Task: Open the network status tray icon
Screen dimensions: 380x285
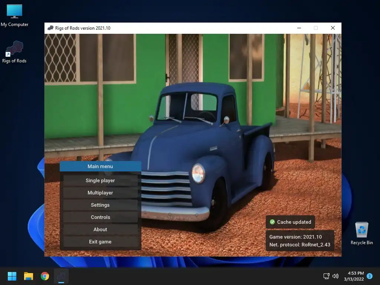Action: 327,276
